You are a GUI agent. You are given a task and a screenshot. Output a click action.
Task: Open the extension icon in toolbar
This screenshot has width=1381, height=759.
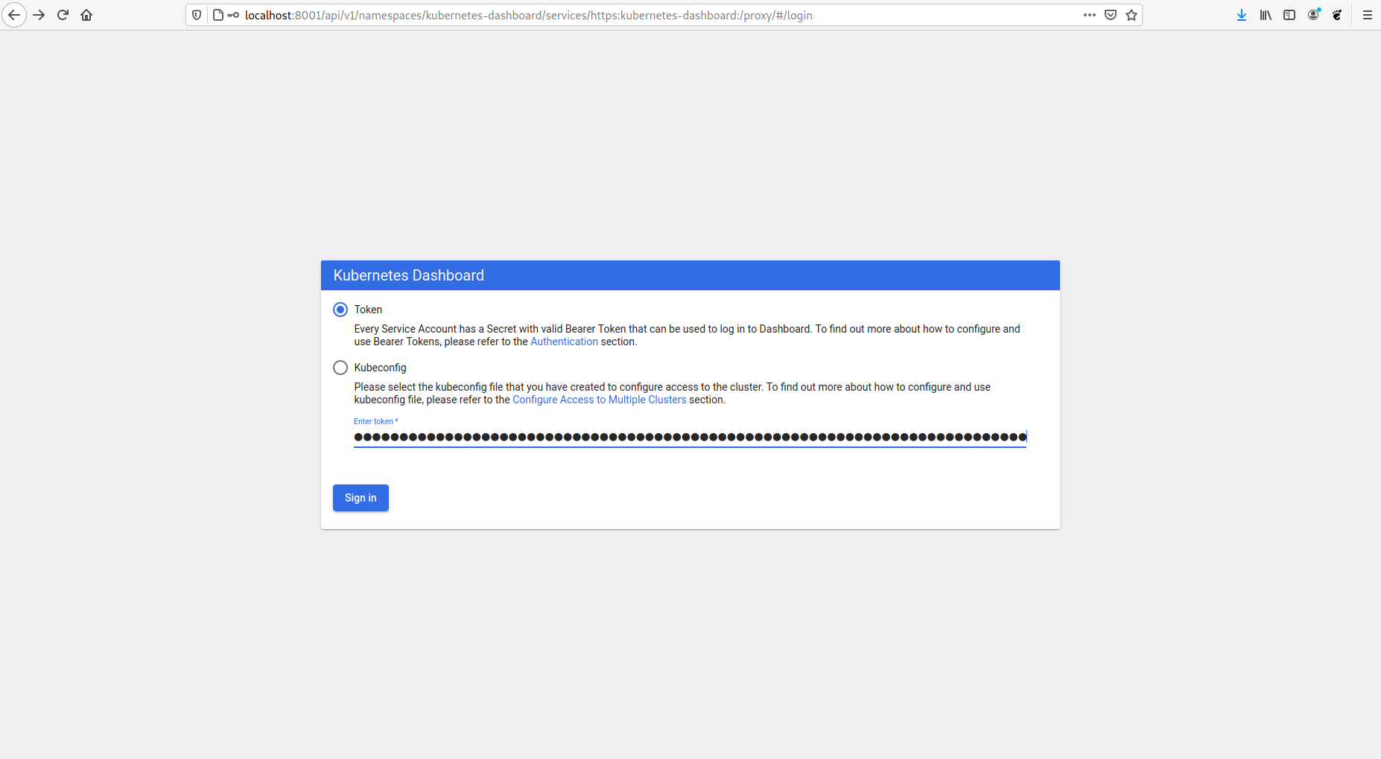[x=1337, y=15]
